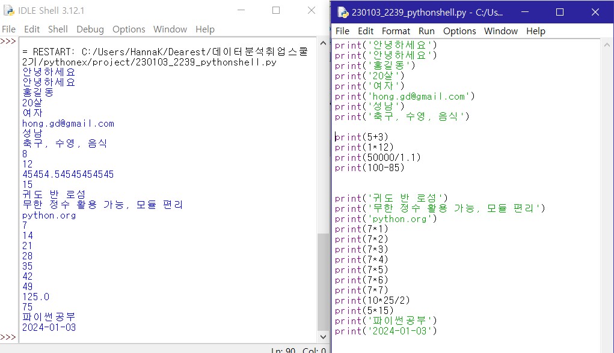Click editor line print('2024-01-03')
This screenshot has height=353, width=614.
coord(385,331)
